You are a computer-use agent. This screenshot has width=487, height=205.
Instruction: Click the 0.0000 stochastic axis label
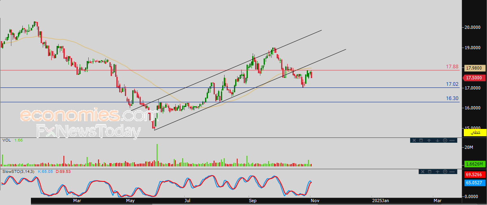coord(472,196)
